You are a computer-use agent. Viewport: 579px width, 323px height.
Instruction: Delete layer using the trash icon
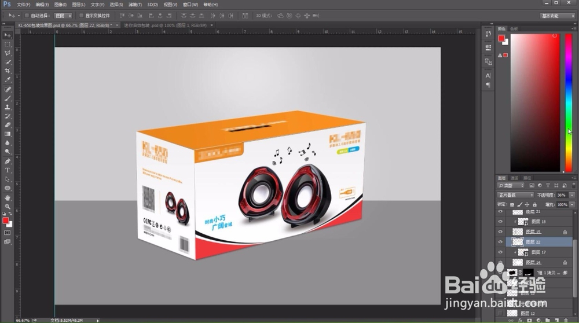coord(566,321)
